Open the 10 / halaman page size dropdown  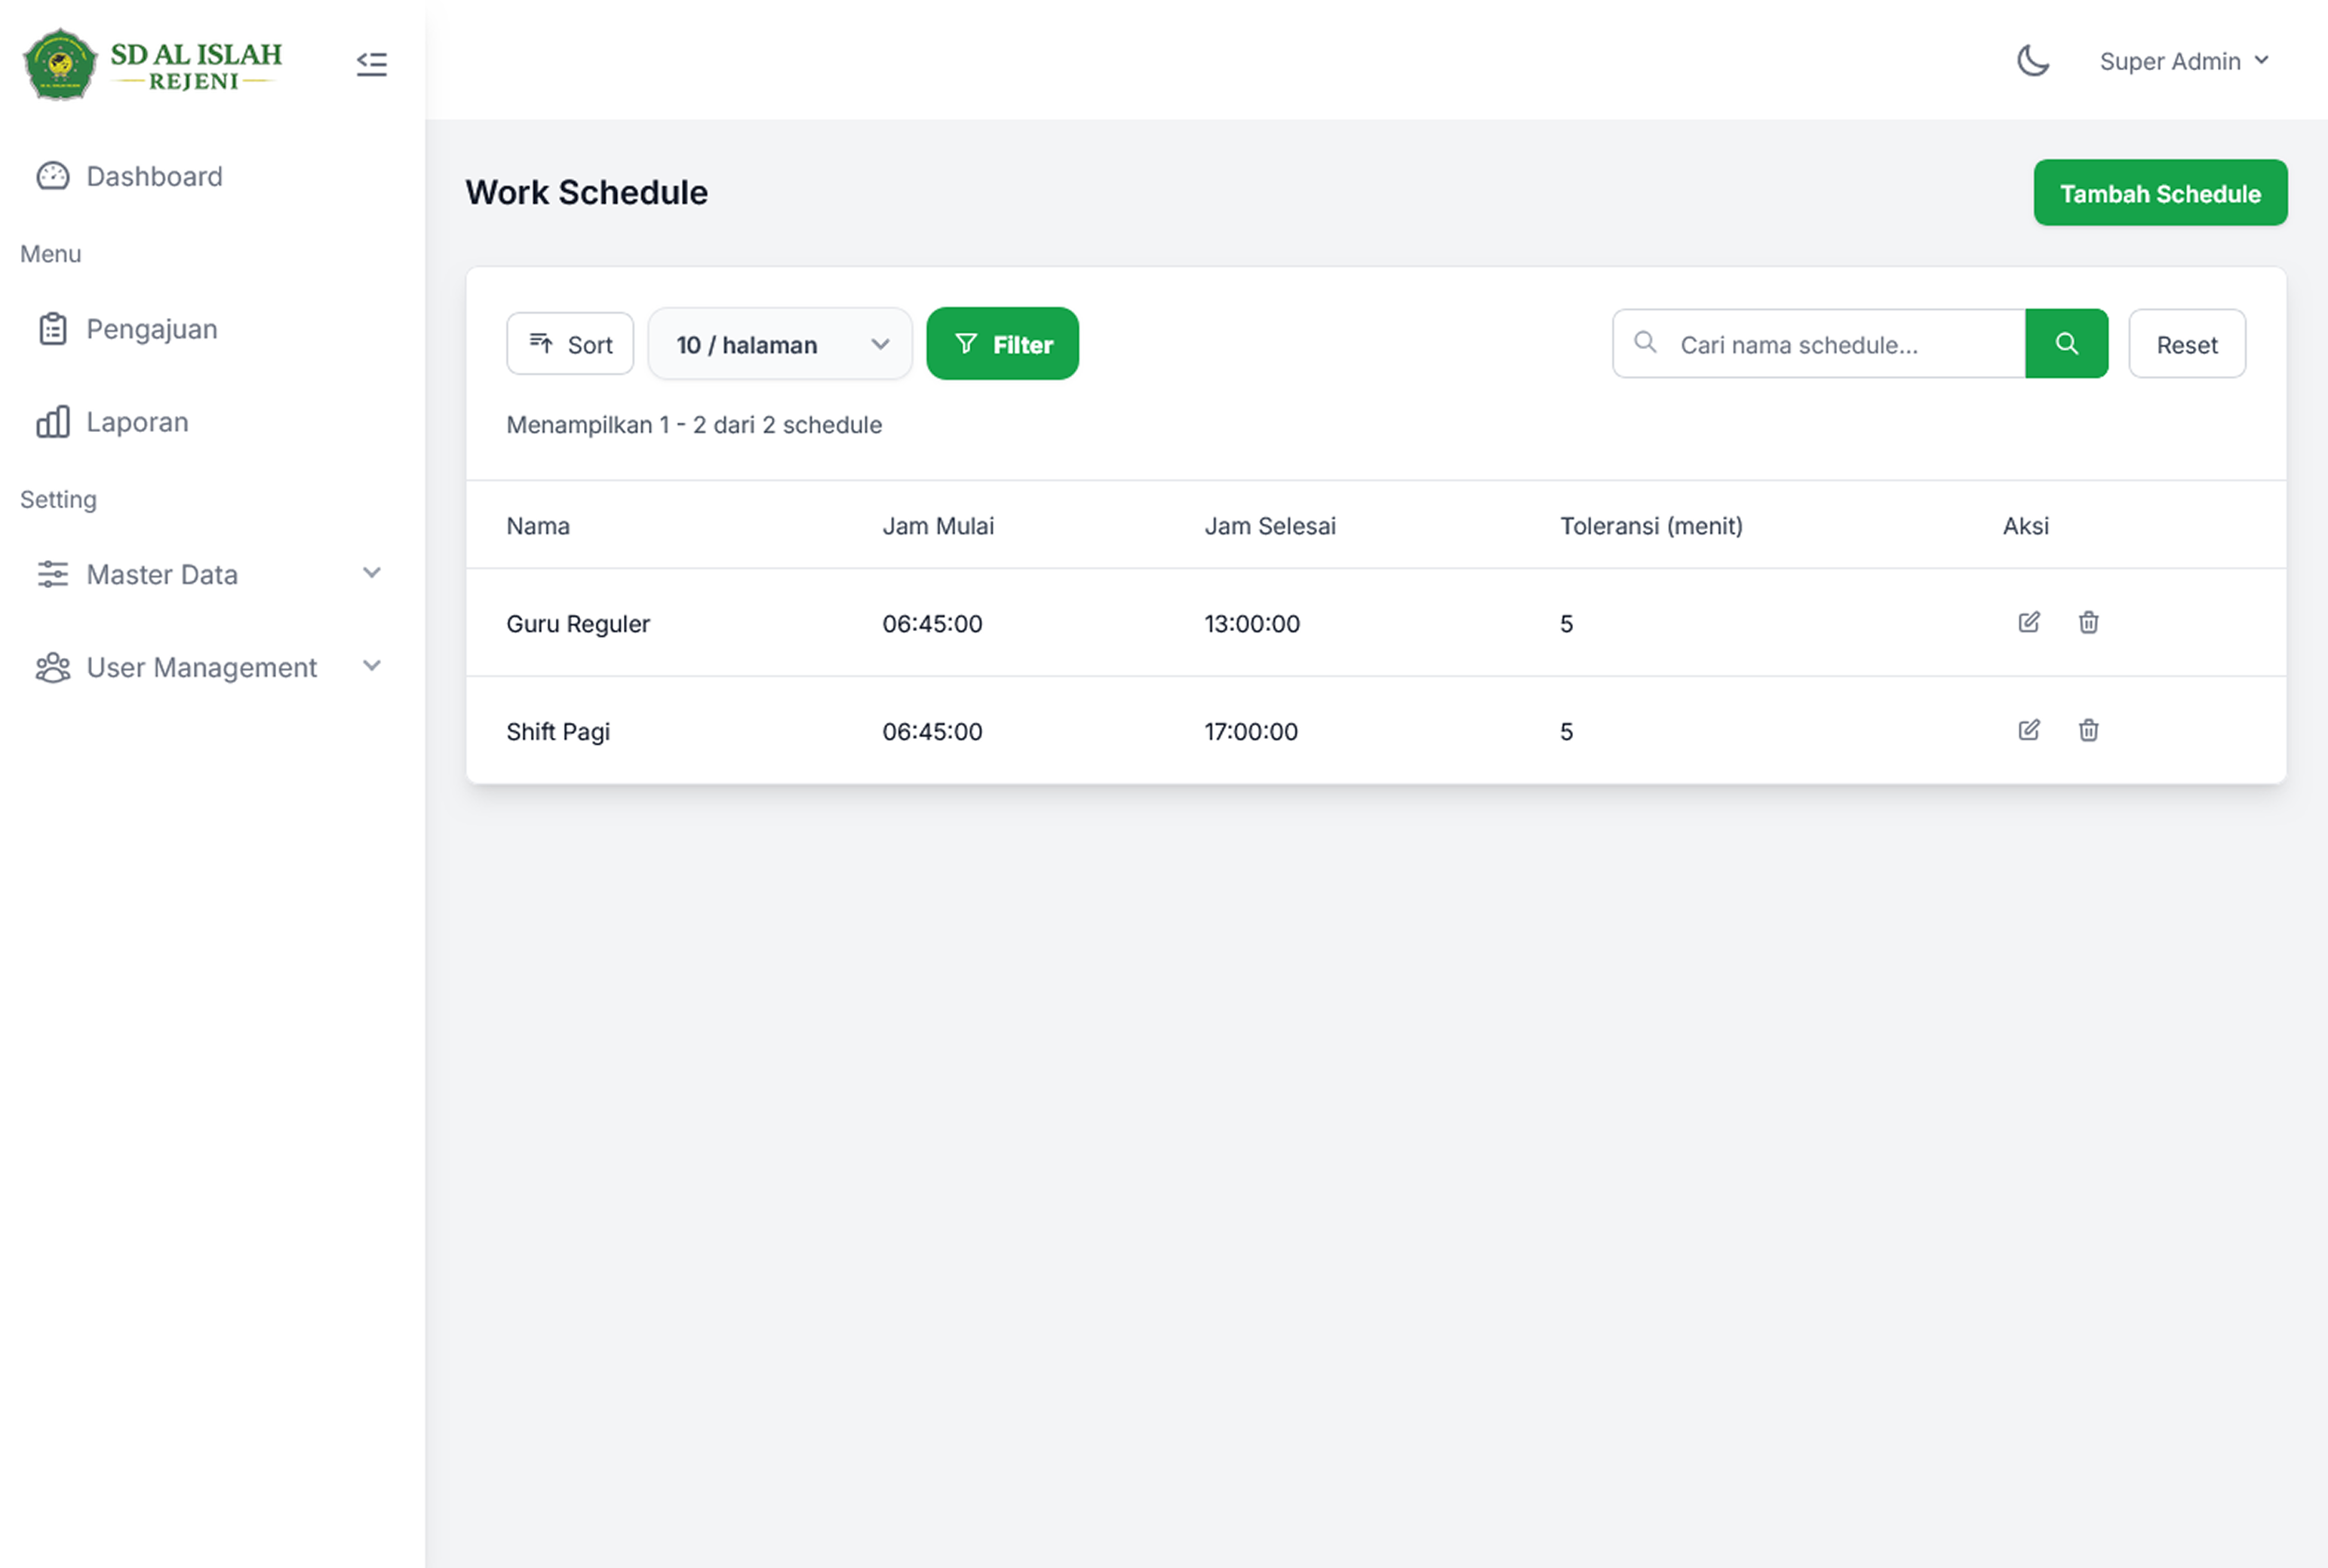pyautogui.click(x=780, y=344)
